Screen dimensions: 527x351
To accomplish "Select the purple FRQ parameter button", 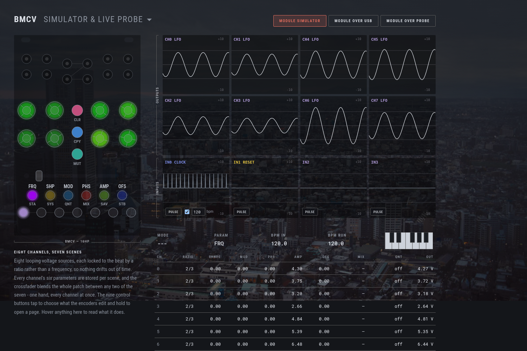I will pyautogui.click(x=32, y=195).
